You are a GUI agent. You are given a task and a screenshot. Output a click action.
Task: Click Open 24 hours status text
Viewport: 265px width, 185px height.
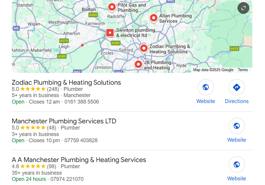[x=28, y=179]
